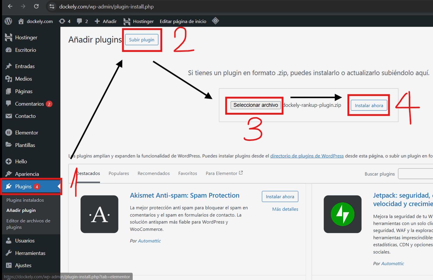This screenshot has height=280, width=433.
Task: Switch to the Recomendados tab
Action: (x=153, y=174)
